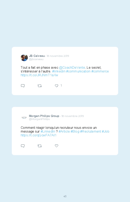The width and height of the screenshot is (130, 202).
Task: Like the Morgan Philips Group tweet
Action: tap(56, 146)
